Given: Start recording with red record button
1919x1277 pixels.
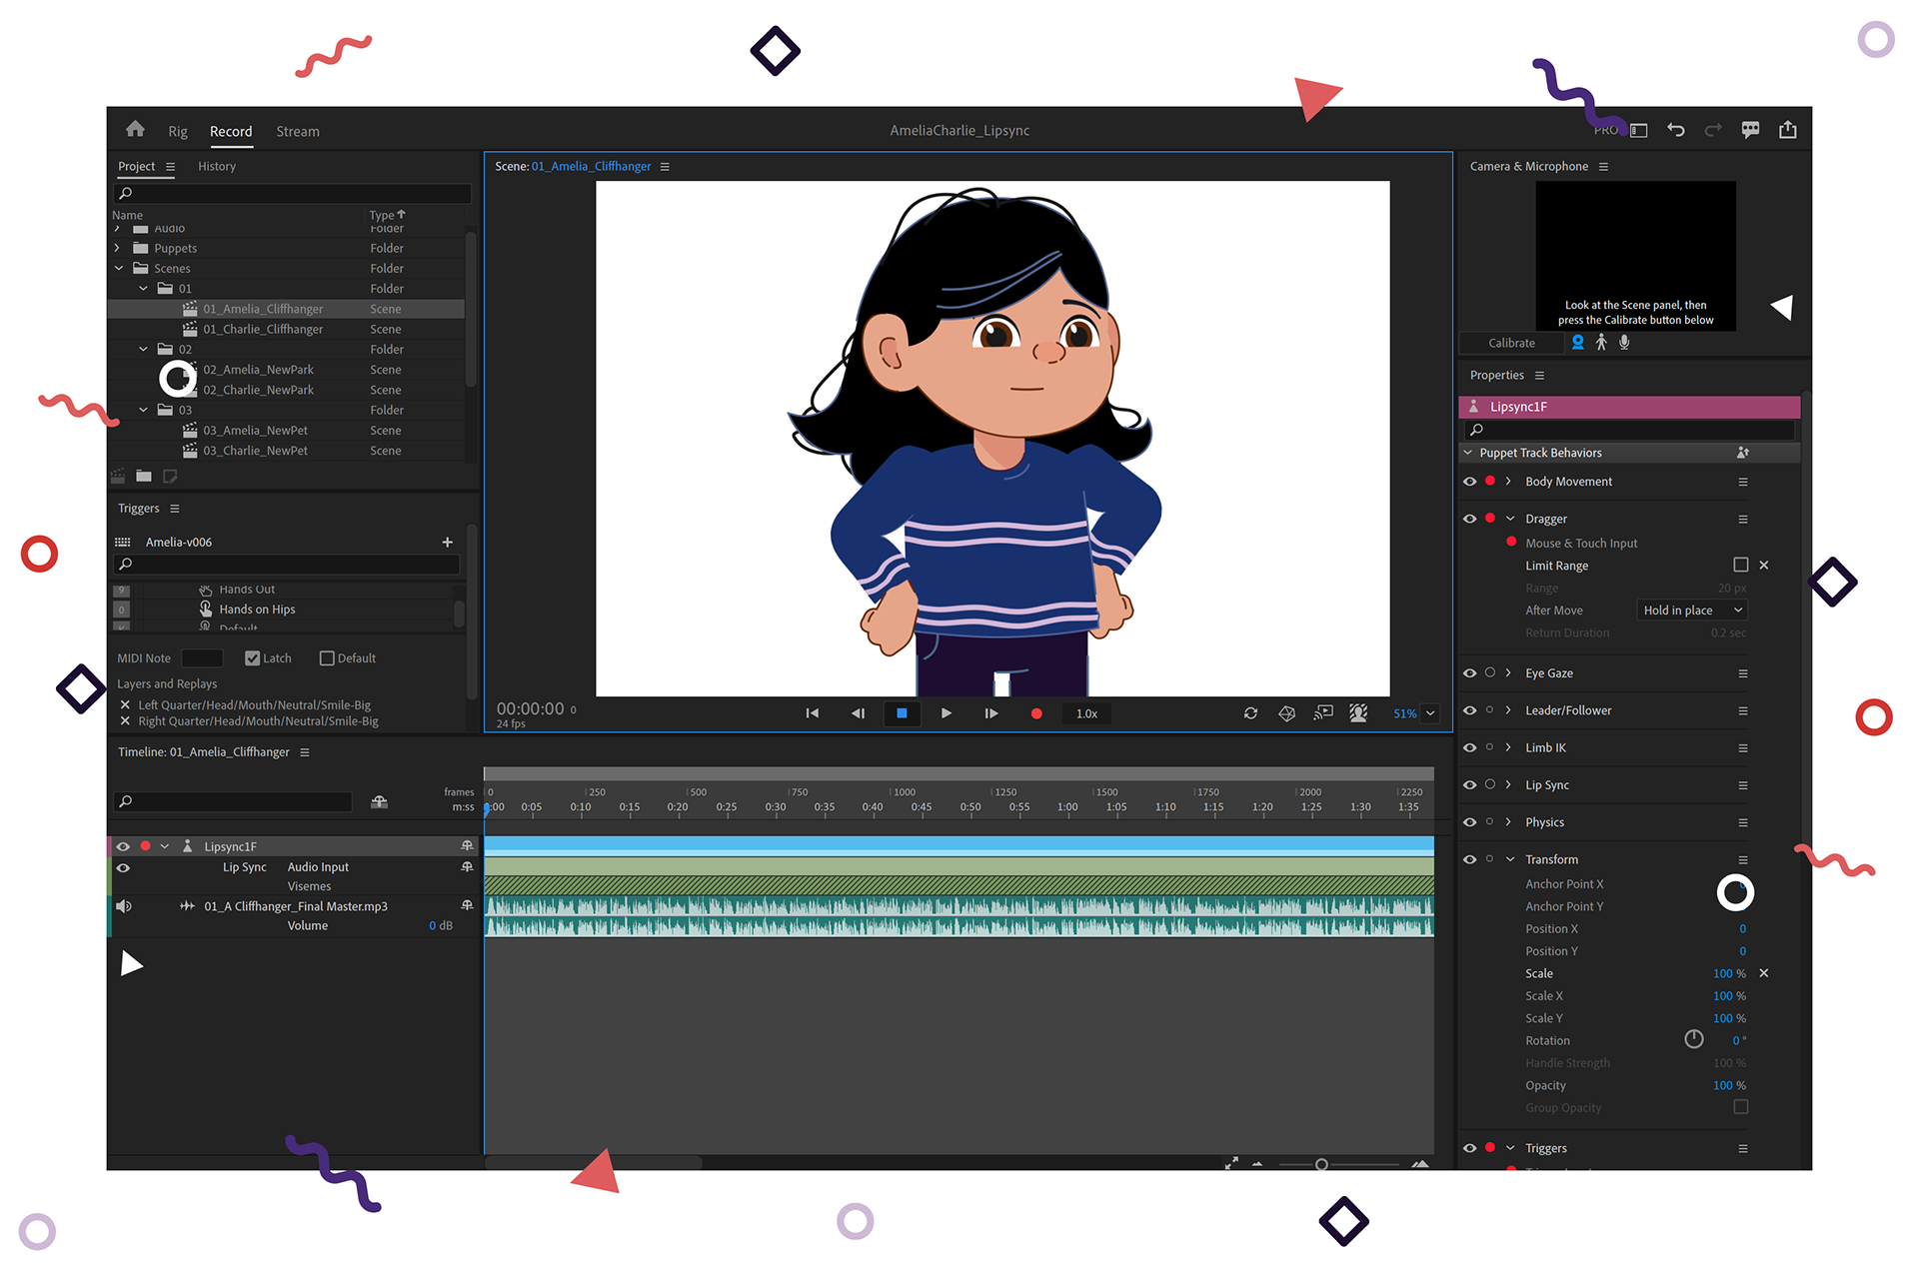Looking at the screenshot, I should click(1036, 713).
